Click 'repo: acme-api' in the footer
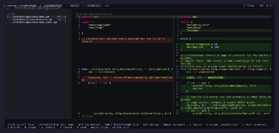The height and width of the screenshot is (133, 279). pos(254,125)
